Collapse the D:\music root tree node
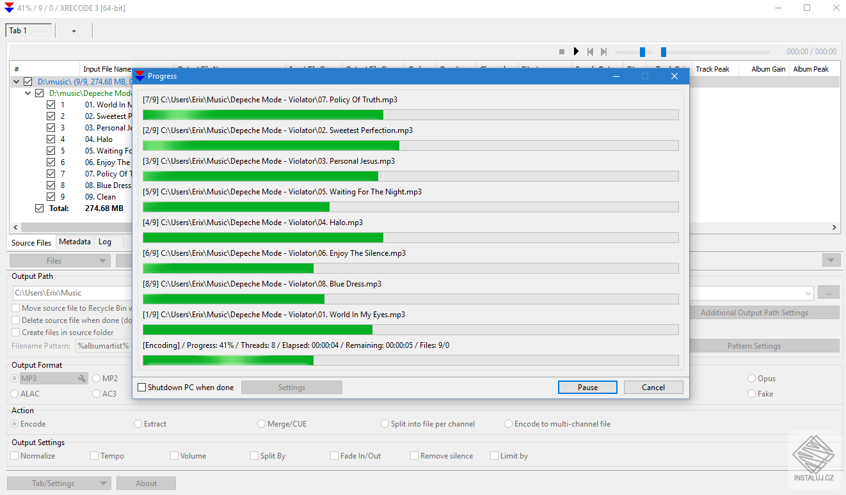This screenshot has height=495, width=846. point(16,82)
